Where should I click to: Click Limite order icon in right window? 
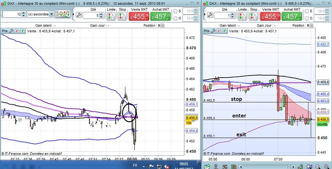click(x=242, y=16)
